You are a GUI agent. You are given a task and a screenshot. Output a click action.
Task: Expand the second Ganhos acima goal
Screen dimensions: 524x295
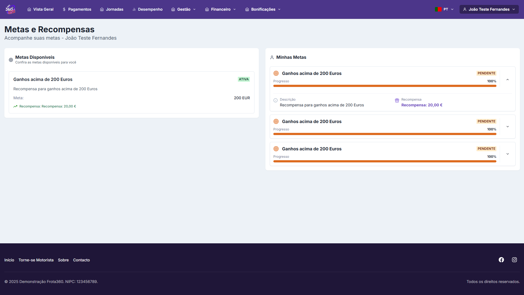coord(507,127)
